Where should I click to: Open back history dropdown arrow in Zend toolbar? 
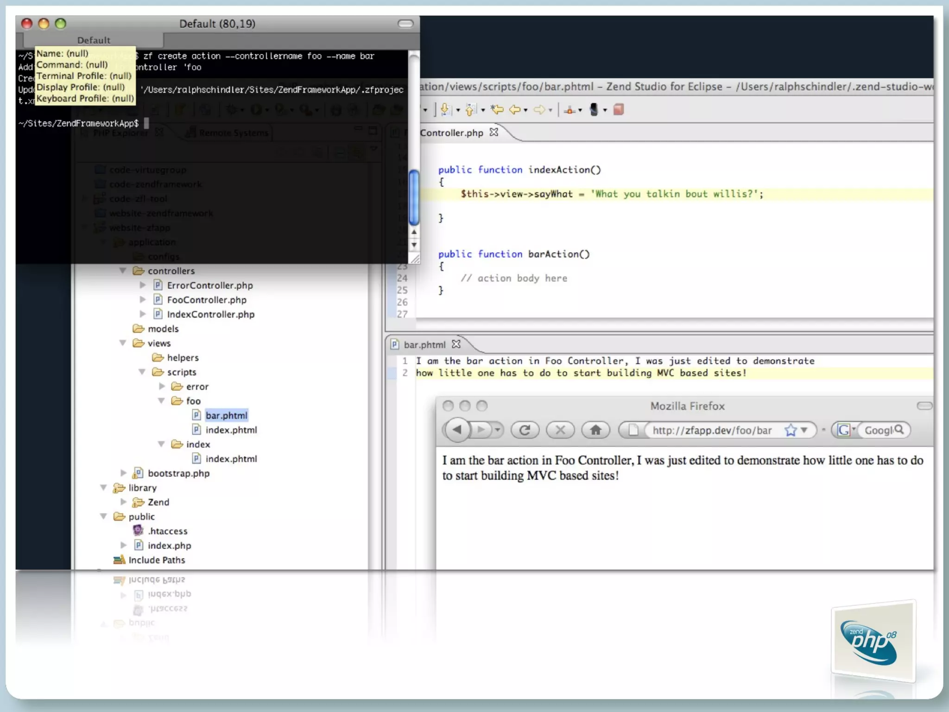[x=525, y=110]
